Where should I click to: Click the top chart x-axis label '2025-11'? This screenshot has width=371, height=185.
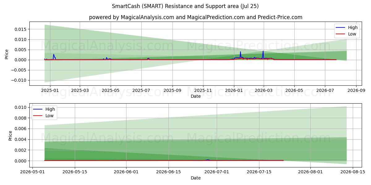click(x=203, y=91)
